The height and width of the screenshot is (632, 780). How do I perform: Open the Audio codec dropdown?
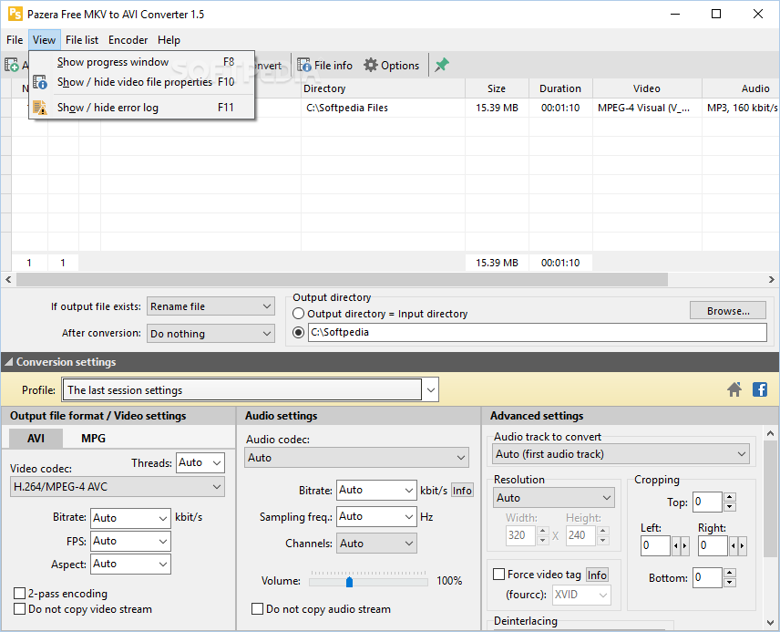(x=356, y=458)
